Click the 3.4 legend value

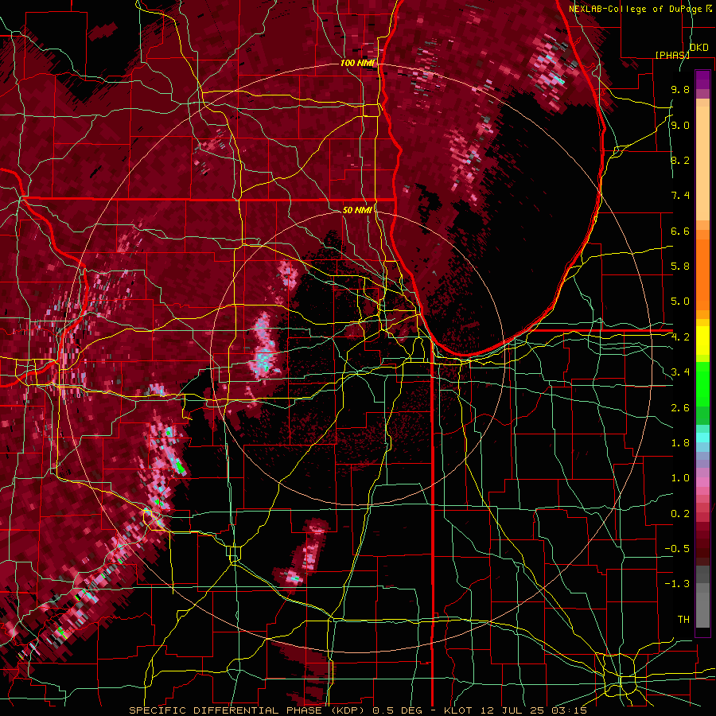click(680, 372)
